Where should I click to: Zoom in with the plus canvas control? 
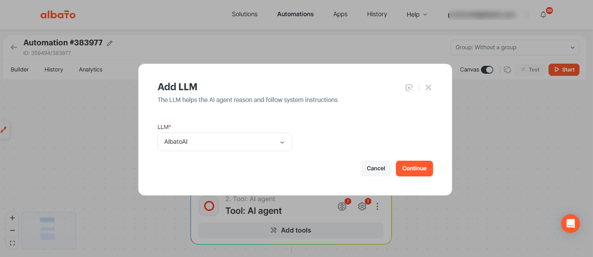(12, 218)
